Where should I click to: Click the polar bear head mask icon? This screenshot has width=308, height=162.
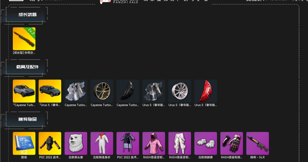(x=76, y=143)
